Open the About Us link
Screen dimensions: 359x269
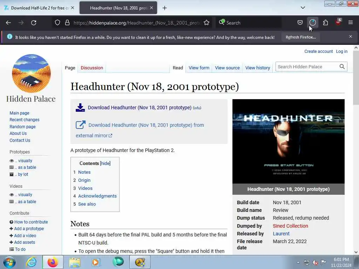click(x=18, y=133)
